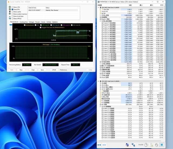Image resolution: width=173 pixels, height=149 pixels.
Task: Click the cache icon beside Stress cache
Action: pyautogui.click(x=10, y=12)
